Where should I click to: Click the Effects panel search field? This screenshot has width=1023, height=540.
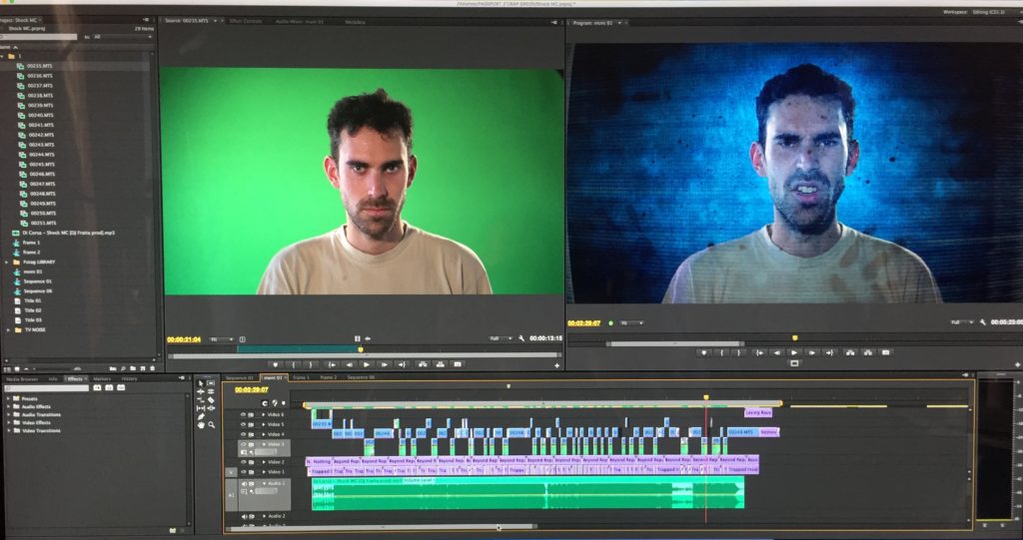47,388
